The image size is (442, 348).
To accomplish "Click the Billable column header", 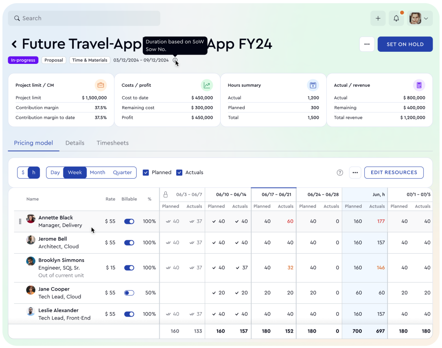I will [x=129, y=199].
